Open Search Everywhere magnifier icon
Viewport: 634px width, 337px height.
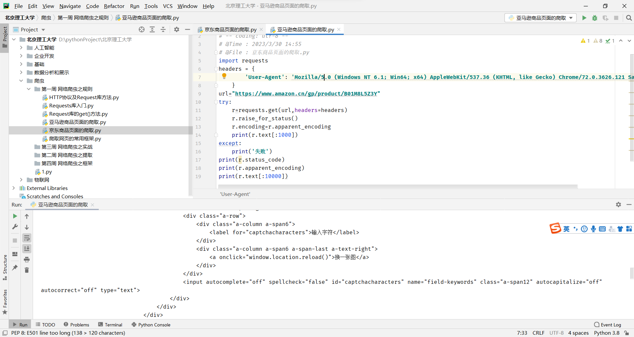[629, 18]
